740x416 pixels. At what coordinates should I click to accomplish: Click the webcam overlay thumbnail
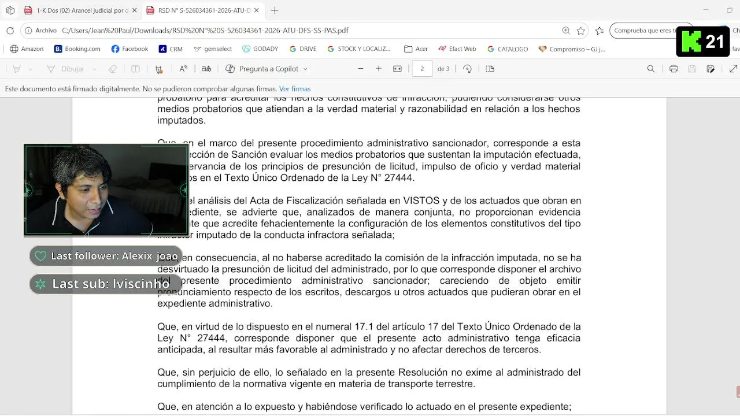click(106, 190)
